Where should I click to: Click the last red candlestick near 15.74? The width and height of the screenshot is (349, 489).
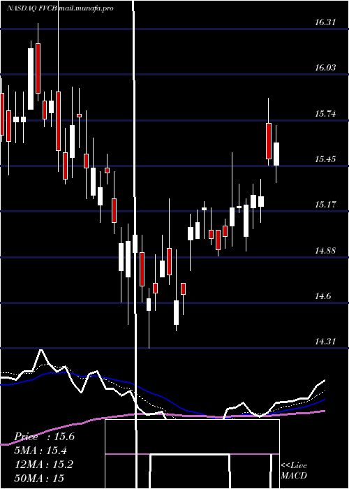[269, 141]
